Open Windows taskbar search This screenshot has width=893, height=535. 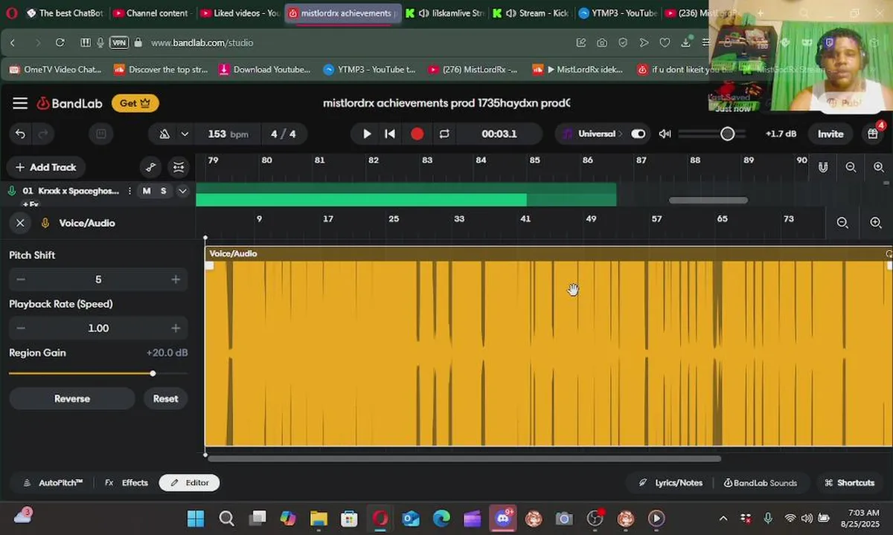tap(227, 518)
